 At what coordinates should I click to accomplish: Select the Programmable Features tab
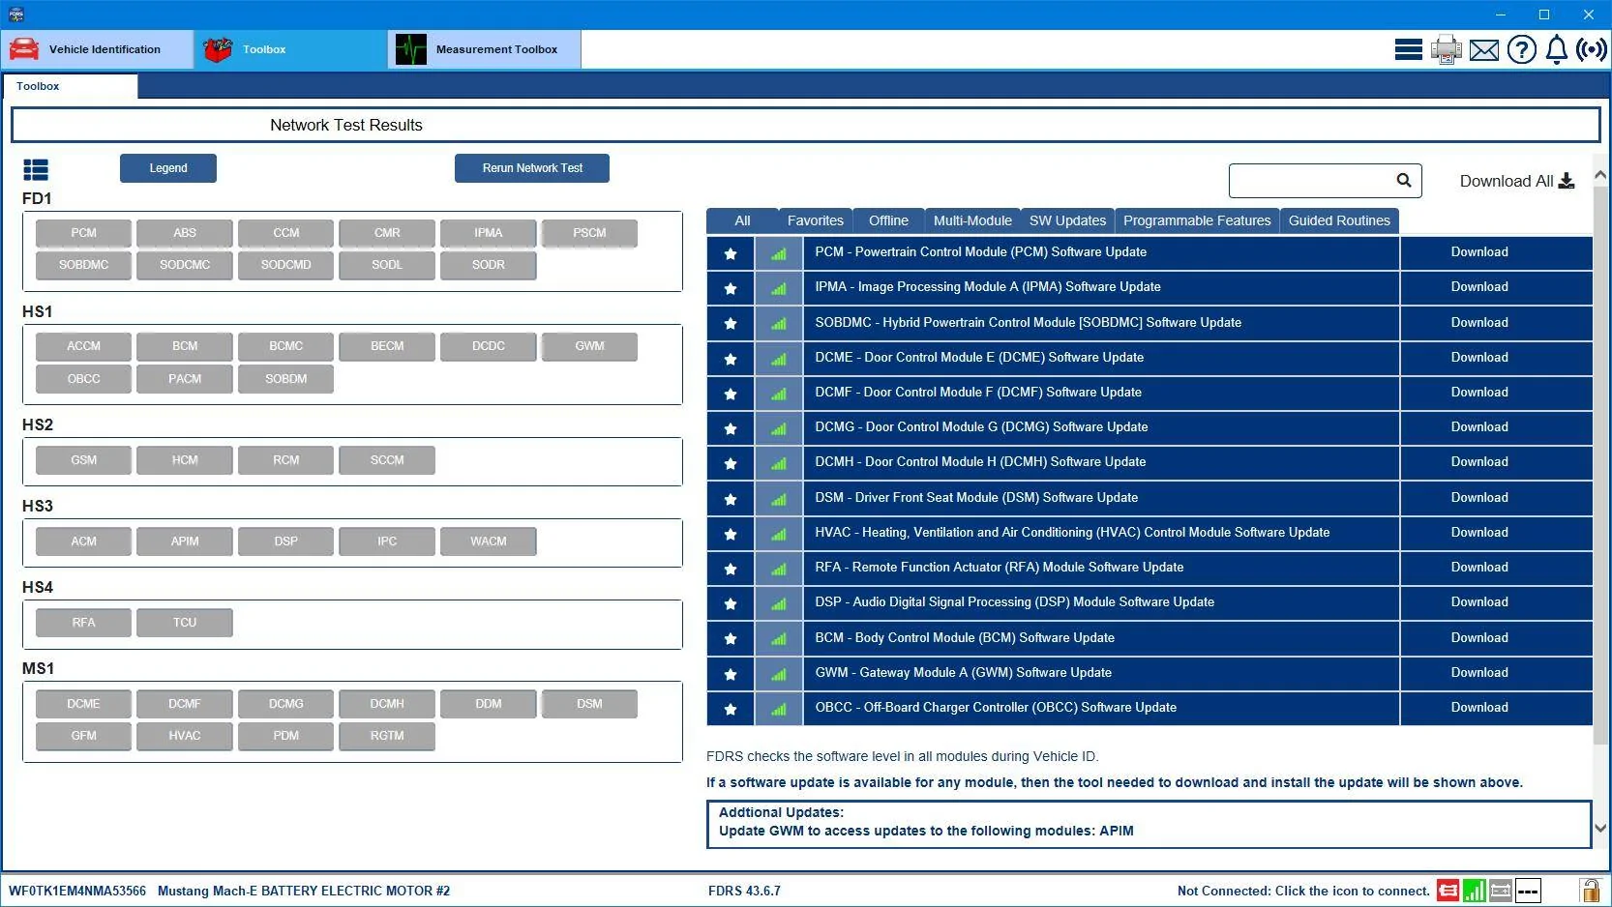[1197, 220]
